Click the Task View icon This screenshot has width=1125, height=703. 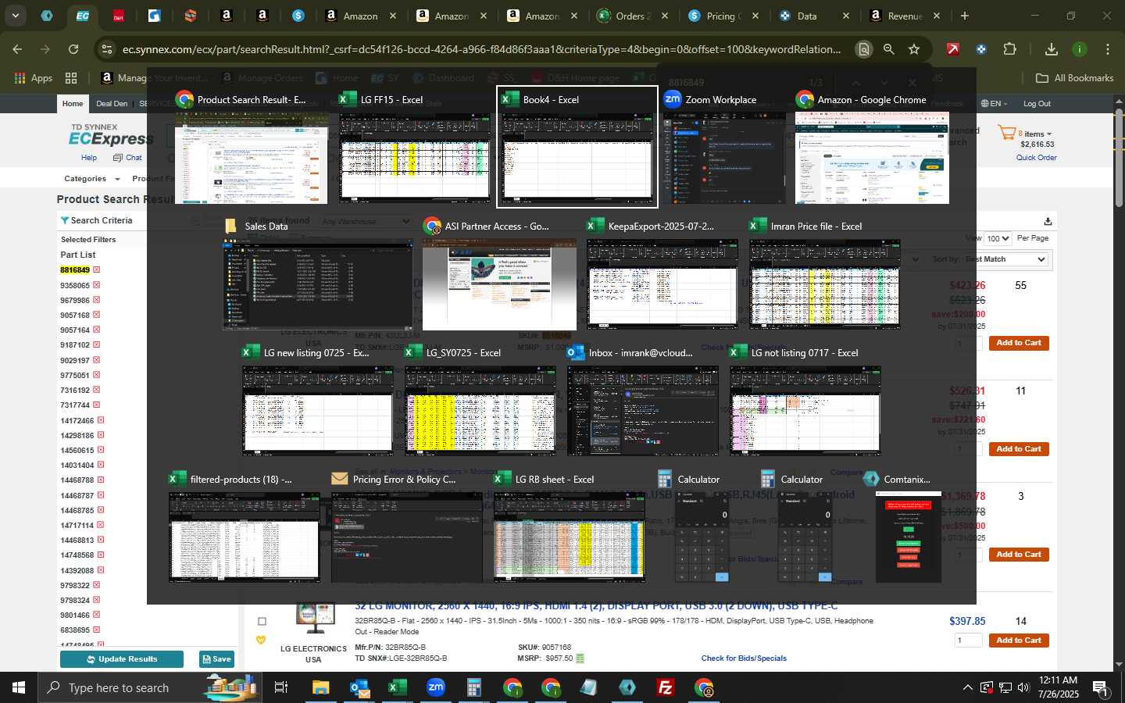280,687
